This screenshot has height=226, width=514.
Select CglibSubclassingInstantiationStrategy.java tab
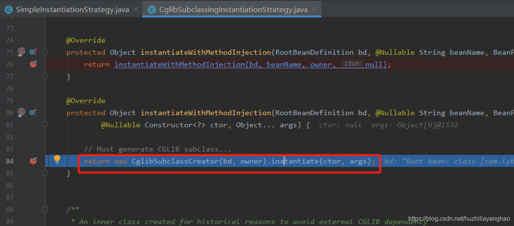point(233,9)
